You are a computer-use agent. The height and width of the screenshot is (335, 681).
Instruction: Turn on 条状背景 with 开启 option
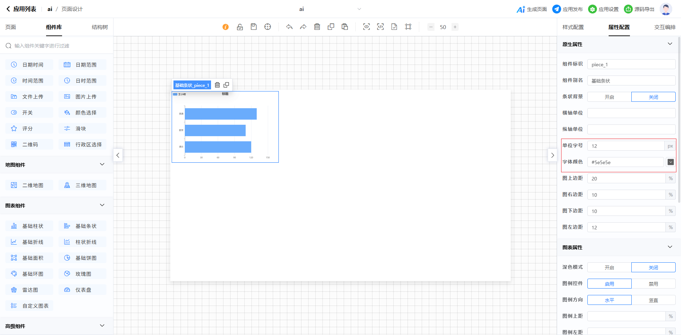[x=609, y=97]
